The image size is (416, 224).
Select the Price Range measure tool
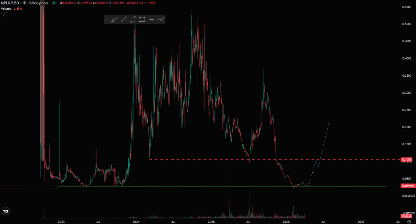click(x=133, y=20)
